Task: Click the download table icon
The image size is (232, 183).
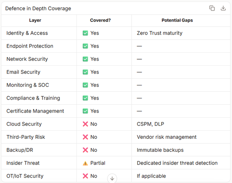Action: (x=223, y=8)
